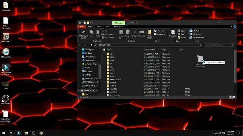Click Edit in the ribbon Open group
Viewport: 243px width, 136px height.
coord(181,34)
